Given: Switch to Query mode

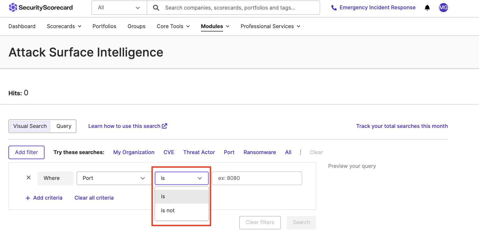Looking at the screenshot, I should pos(64,126).
